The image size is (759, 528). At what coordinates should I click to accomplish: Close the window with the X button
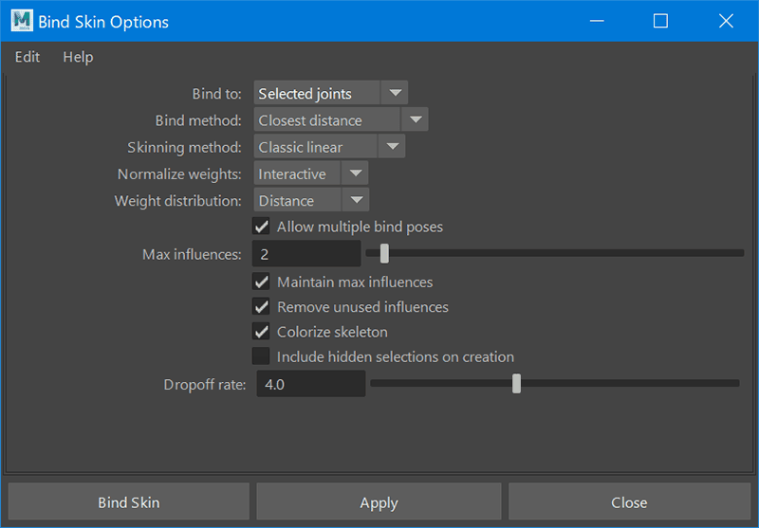[726, 21]
